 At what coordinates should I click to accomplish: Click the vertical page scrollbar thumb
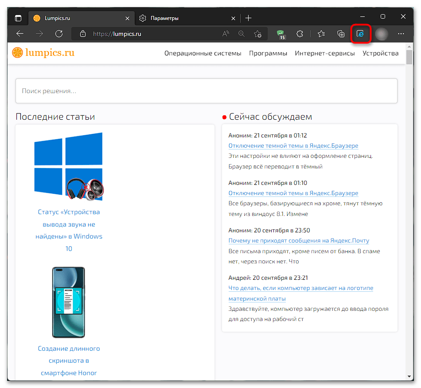click(409, 57)
